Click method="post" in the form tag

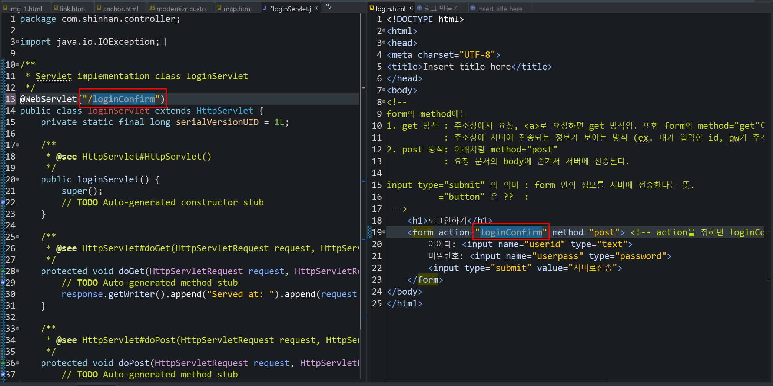(585, 232)
